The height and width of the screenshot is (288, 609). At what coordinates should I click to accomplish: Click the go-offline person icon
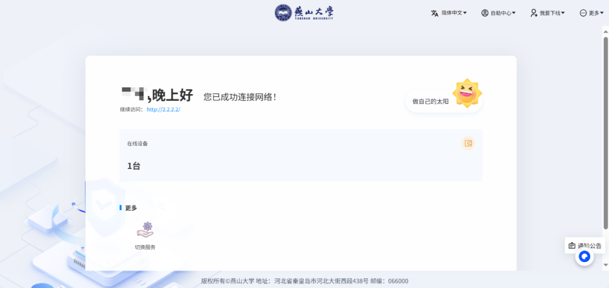coord(534,13)
